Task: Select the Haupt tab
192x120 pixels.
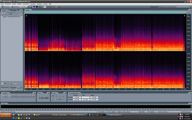Action: 27,10
